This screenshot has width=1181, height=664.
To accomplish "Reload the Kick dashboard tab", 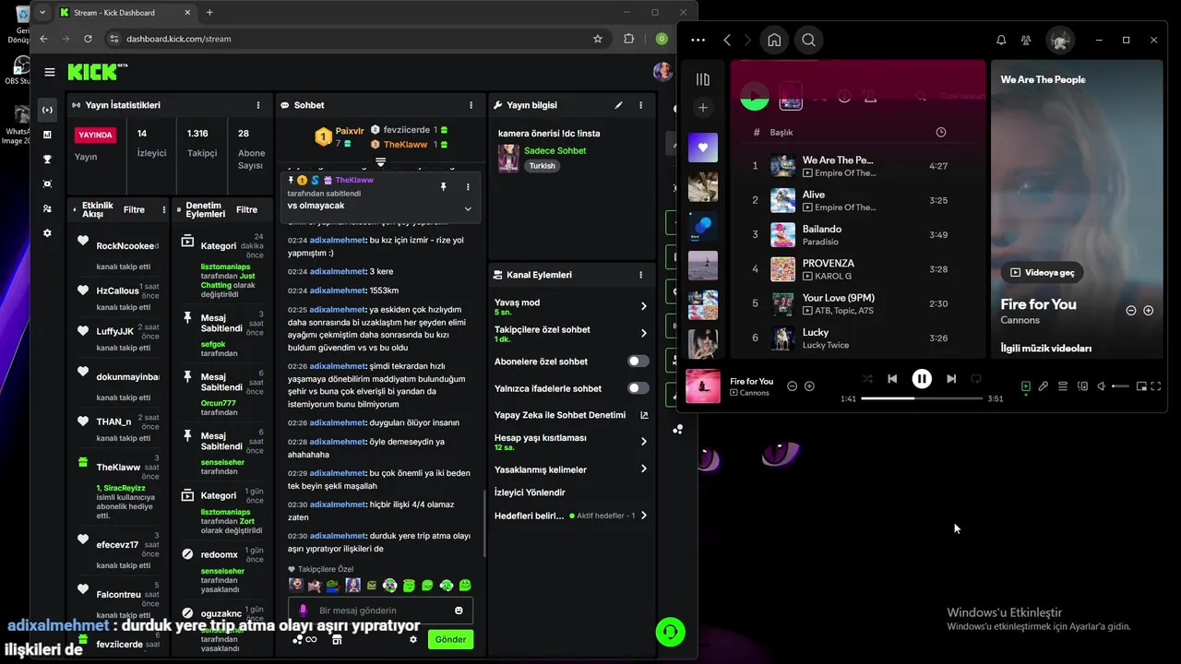I will pyautogui.click(x=88, y=39).
